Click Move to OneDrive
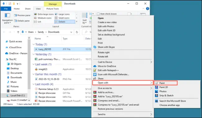The width and height of the screenshot is (202, 118). click(x=107, y=66)
